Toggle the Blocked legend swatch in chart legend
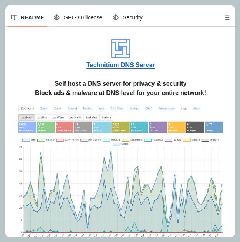The width and height of the screenshot is (240, 242). 187,140
